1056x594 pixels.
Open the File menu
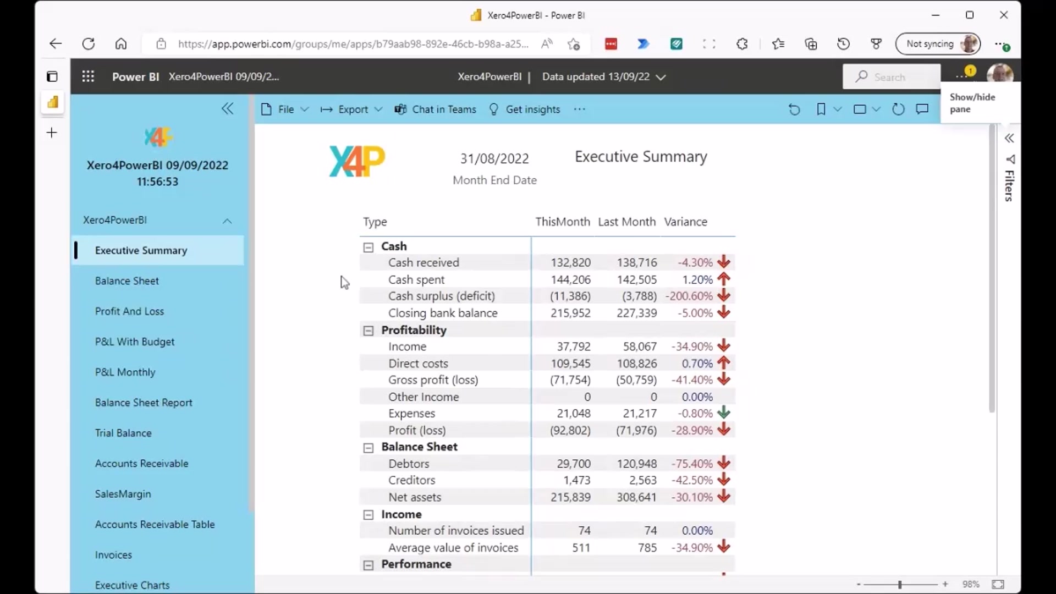(284, 109)
